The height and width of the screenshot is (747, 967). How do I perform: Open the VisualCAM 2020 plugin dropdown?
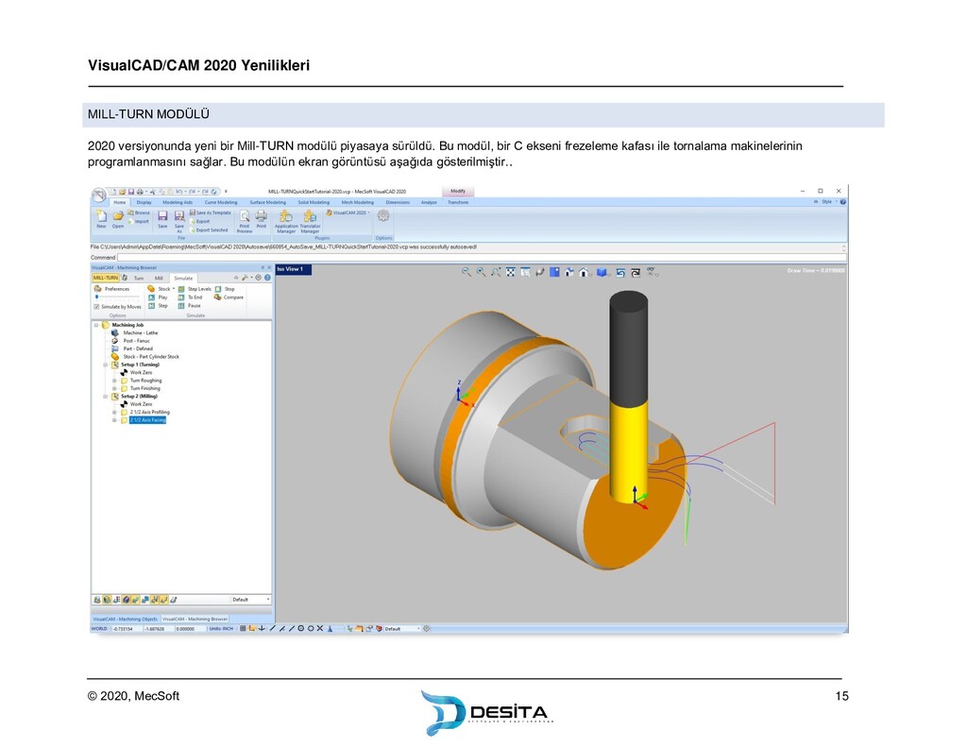pos(348,212)
